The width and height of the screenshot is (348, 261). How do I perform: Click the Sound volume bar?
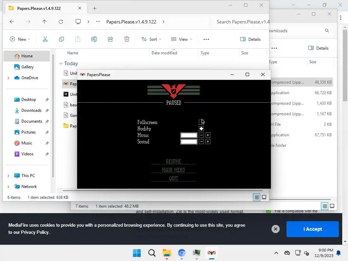(189, 142)
